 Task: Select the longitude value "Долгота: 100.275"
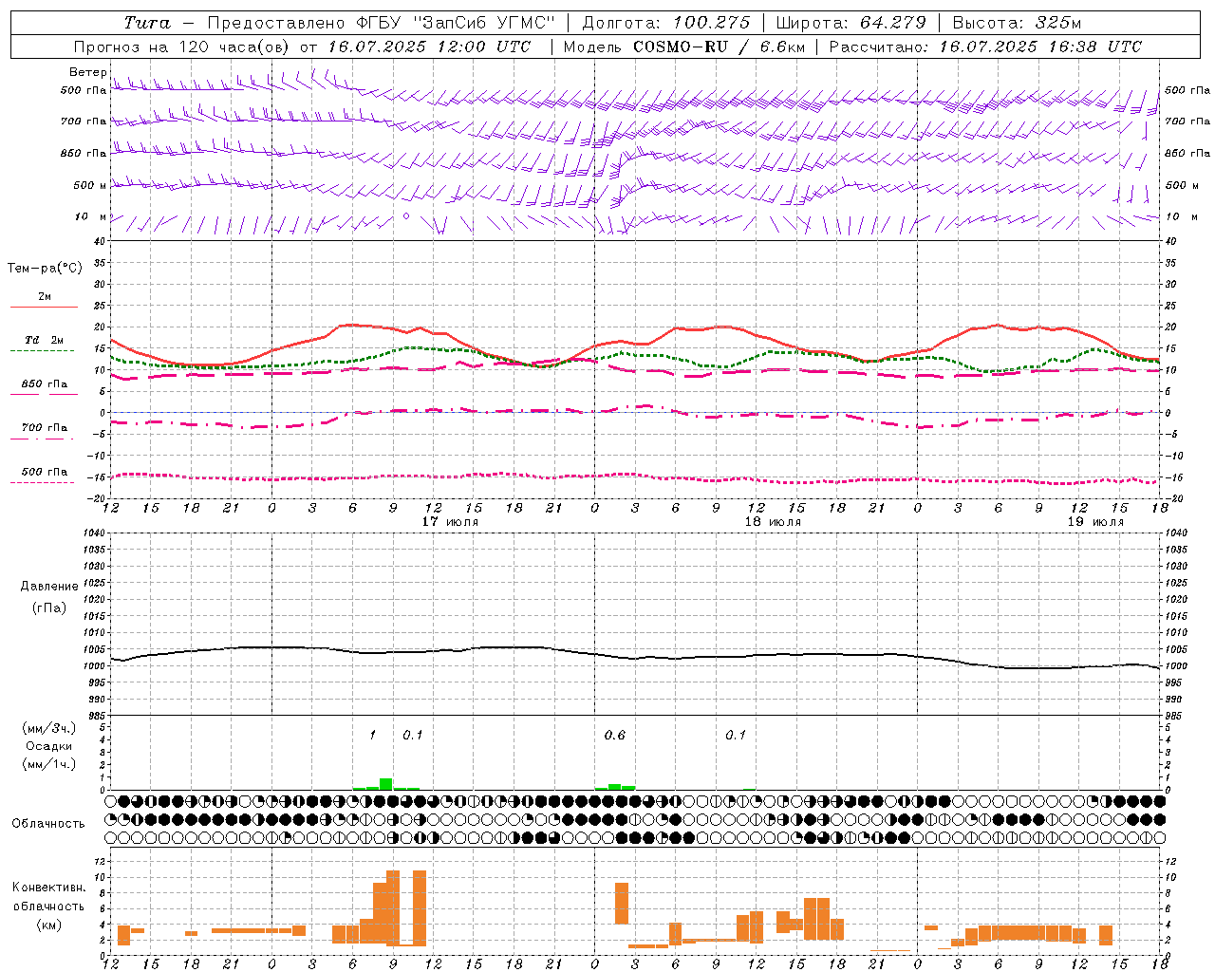(x=665, y=23)
